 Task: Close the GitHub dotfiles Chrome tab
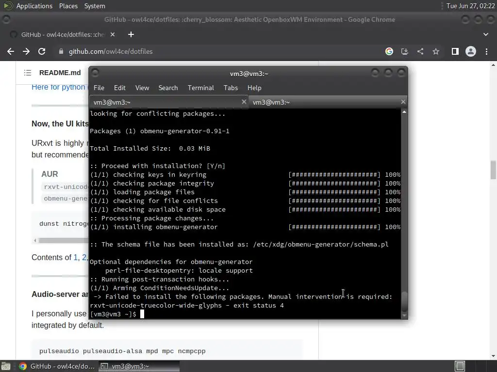pos(113,34)
